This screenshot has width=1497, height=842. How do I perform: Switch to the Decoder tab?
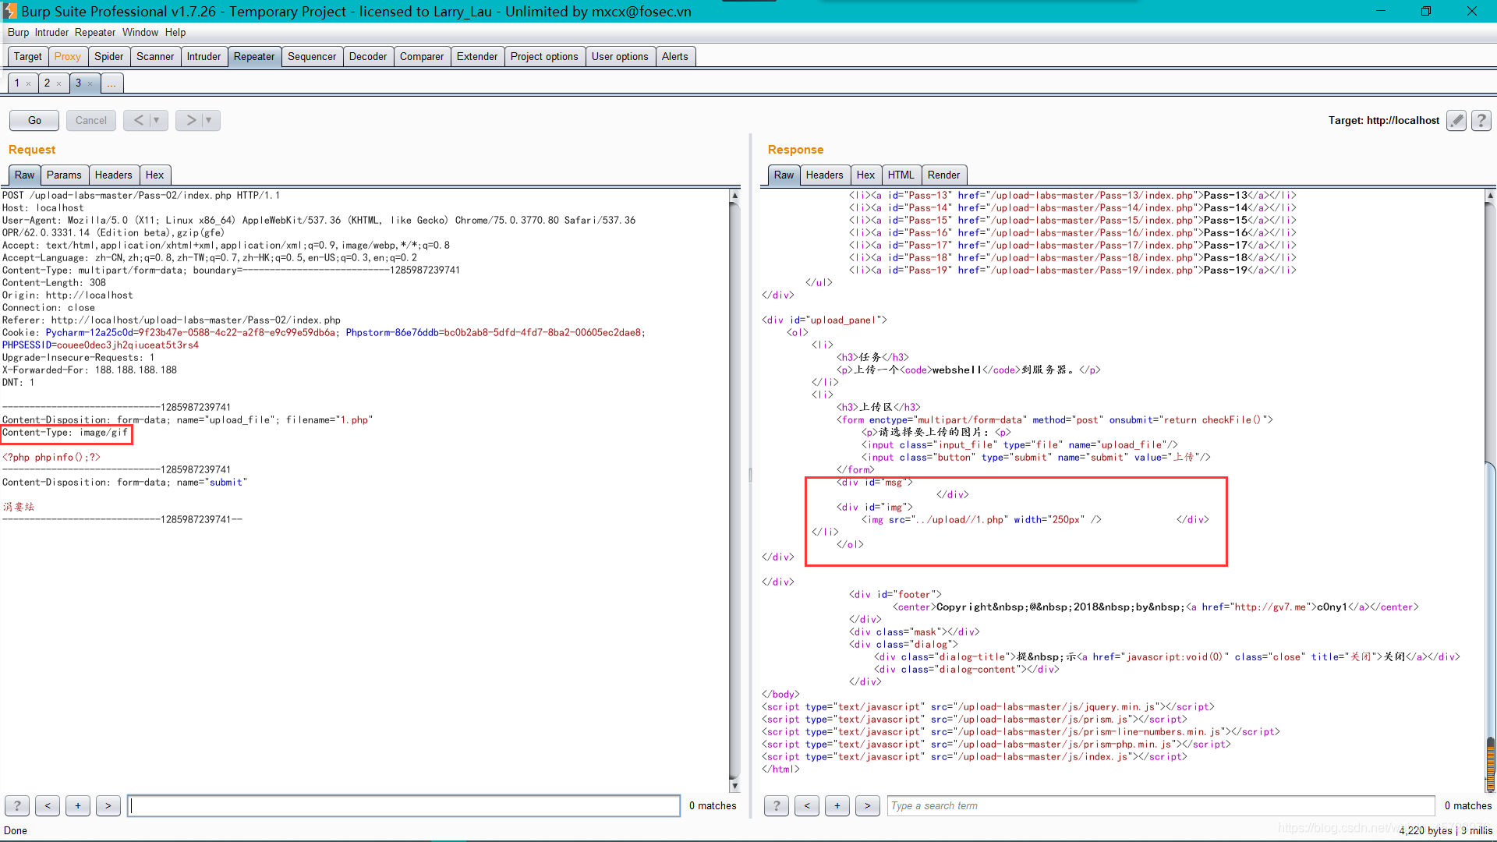pyautogui.click(x=368, y=56)
